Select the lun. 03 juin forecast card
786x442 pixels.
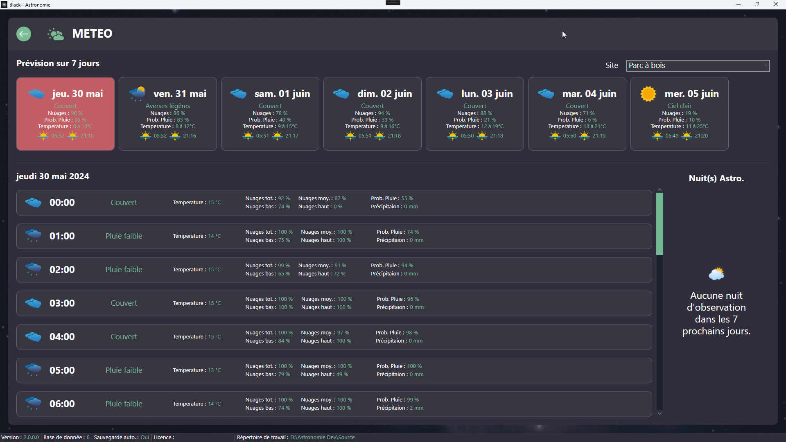[x=475, y=114]
